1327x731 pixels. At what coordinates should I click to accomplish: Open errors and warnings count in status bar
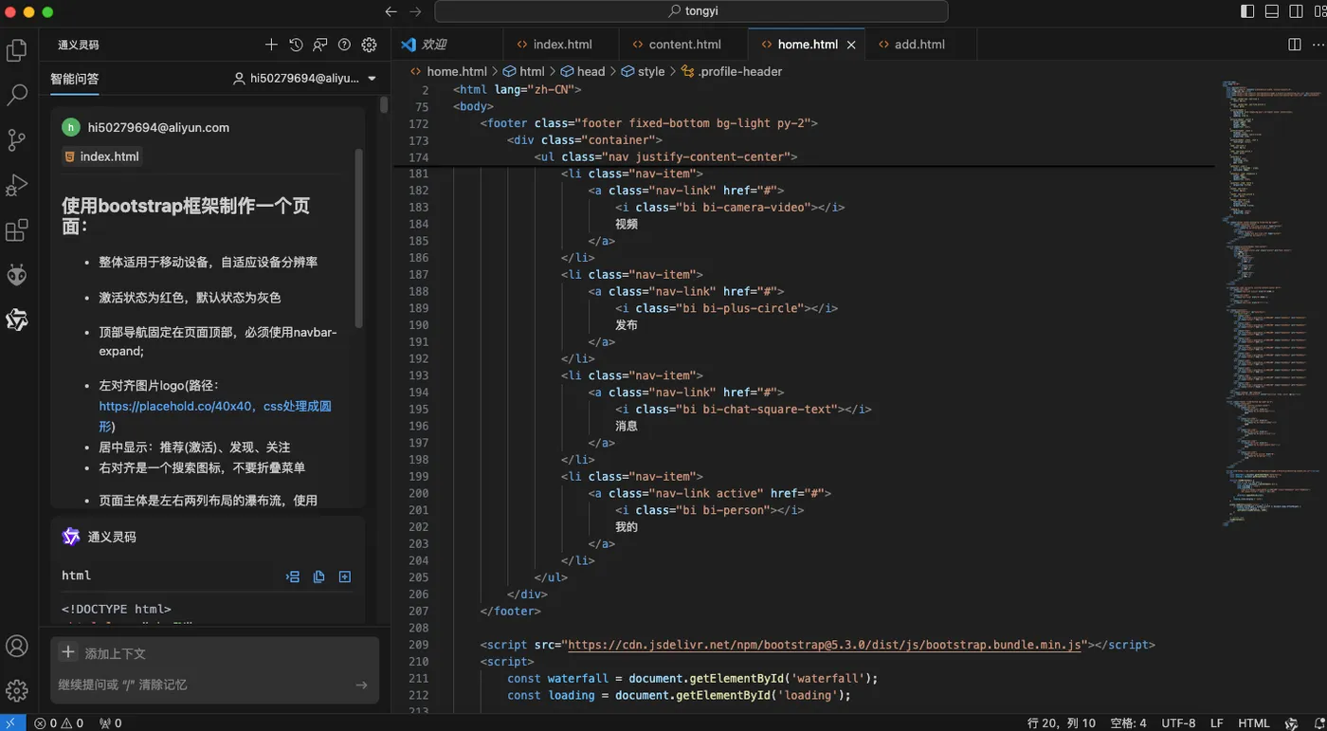coord(59,722)
